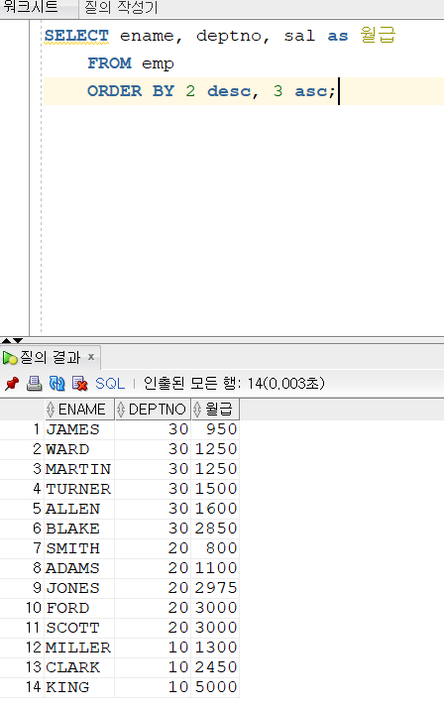This screenshot has width=444, height=708.
Task: Select ALLEN cell in results
Action: point(79,509)
